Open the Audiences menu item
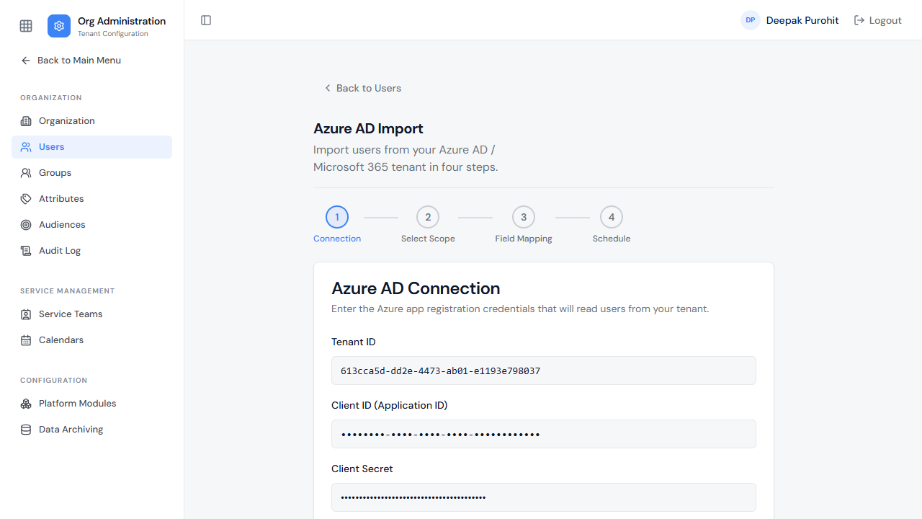922x519 pixels. [91, 225]
